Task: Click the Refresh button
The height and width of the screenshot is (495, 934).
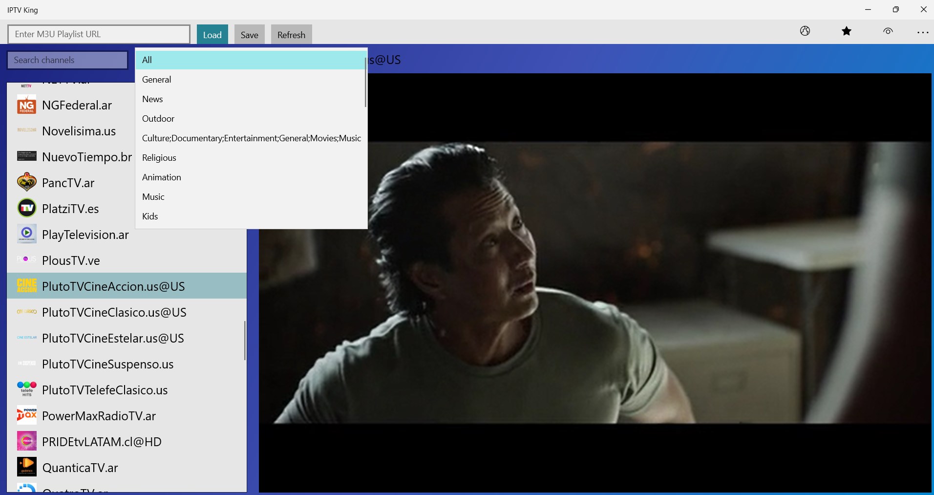Action: click(291, 34)
